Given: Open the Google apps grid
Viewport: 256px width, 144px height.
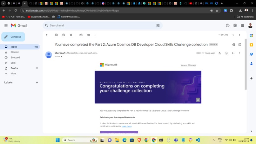Looking at the screenshot, I should 242,25.
